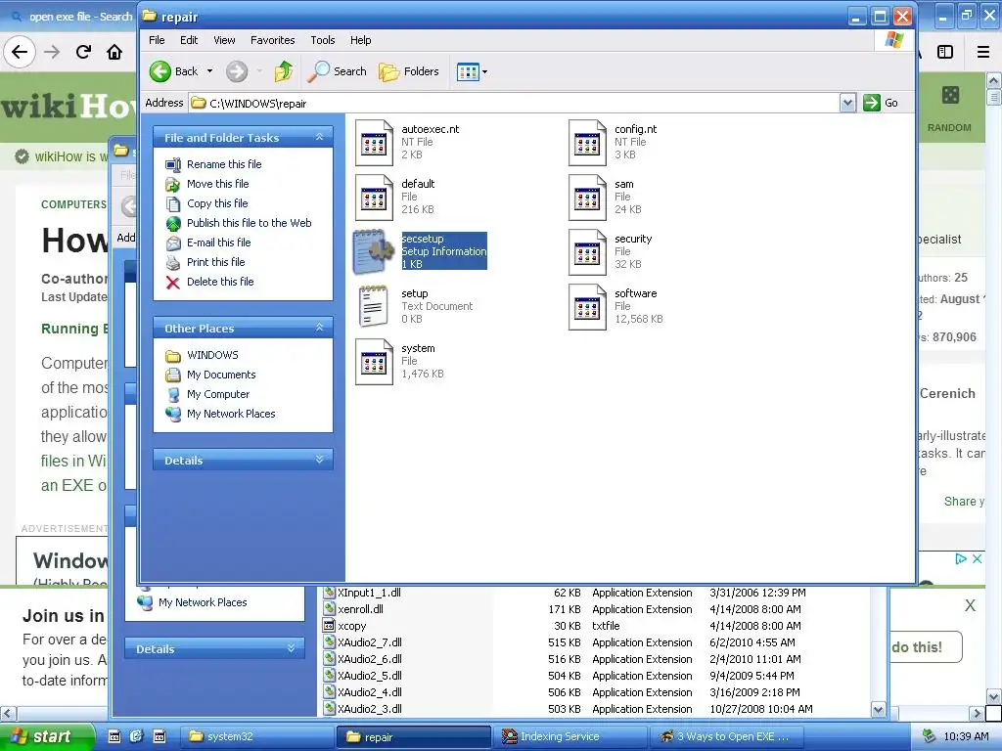1002x751 pixels.
Task: Click browser home button
Action: click(114, 52)
